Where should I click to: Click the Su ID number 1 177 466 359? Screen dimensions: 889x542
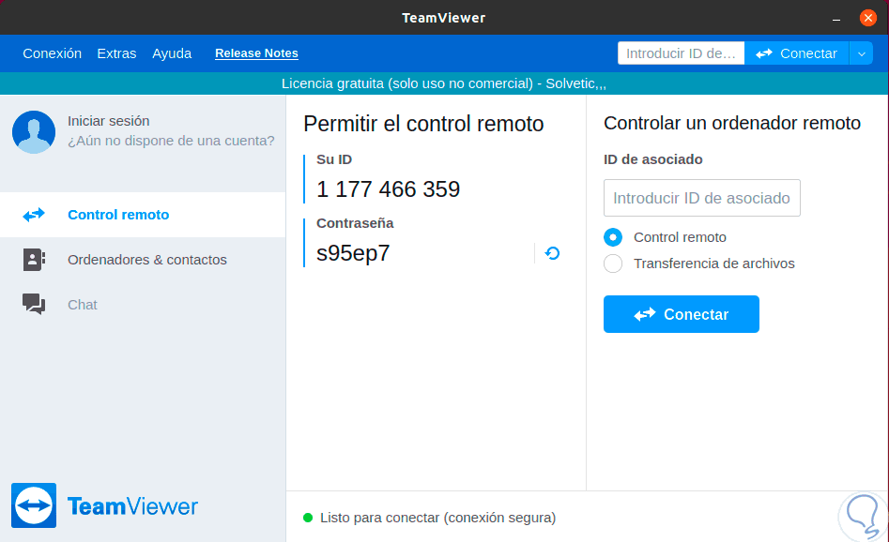[x=388, y=189]
